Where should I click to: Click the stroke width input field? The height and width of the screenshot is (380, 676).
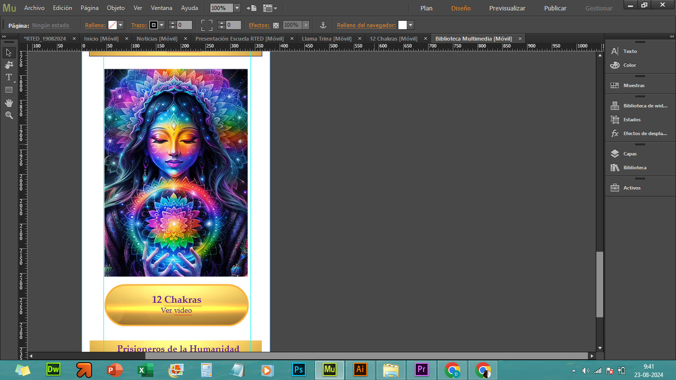[185, 25]
